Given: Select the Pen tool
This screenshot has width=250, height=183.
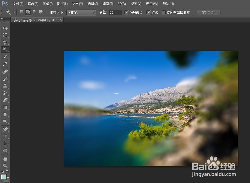Looking at the screenshot, I should 5,129.
